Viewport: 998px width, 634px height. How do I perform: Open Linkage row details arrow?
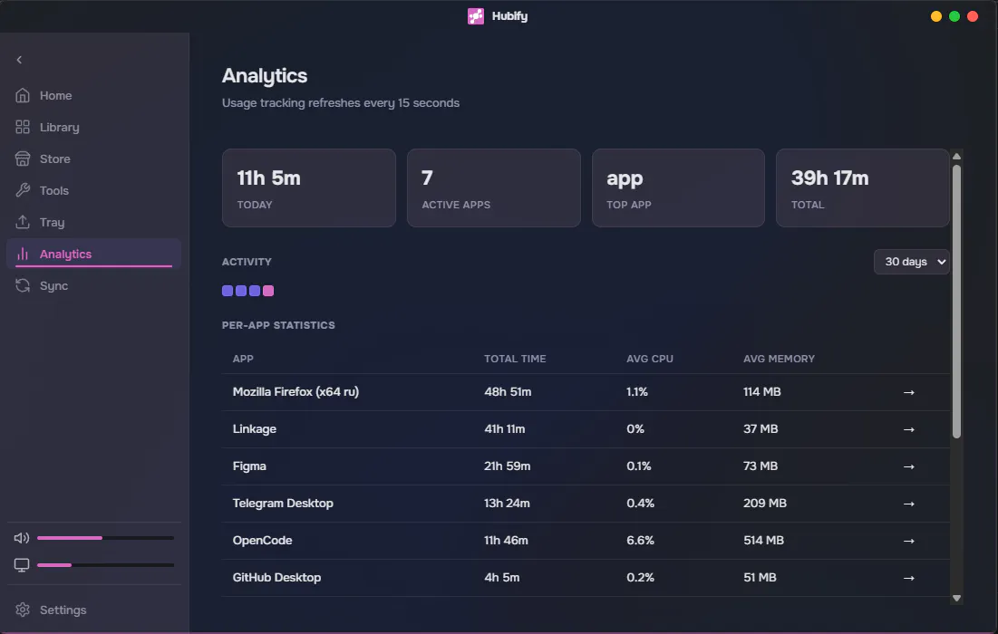coord(909,429)
